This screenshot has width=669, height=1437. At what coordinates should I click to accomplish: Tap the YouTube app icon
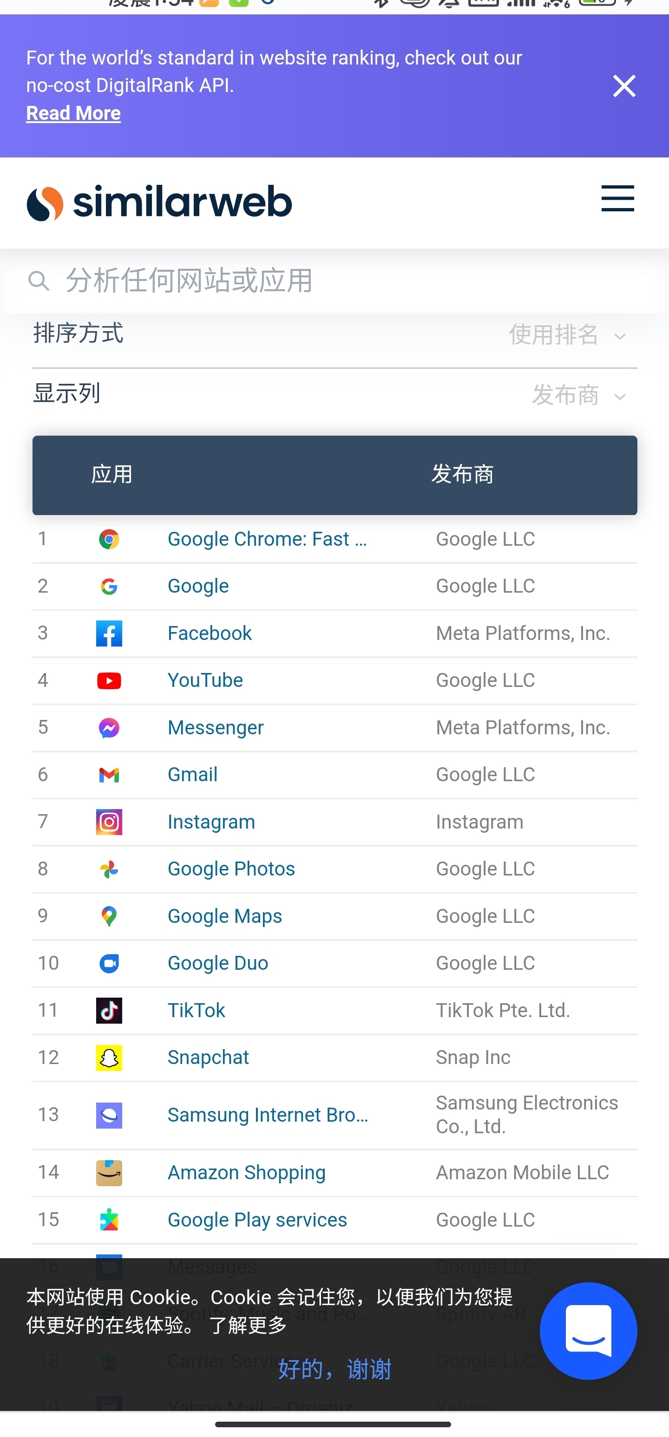(x=109, y=680)
